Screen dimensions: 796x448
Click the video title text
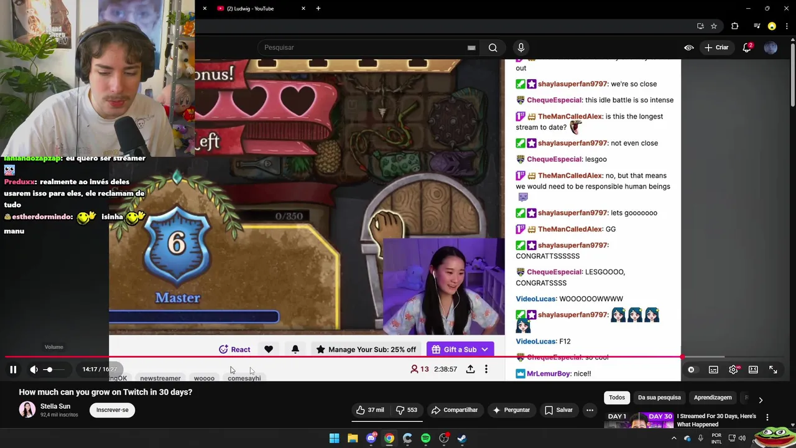point(106,392)
